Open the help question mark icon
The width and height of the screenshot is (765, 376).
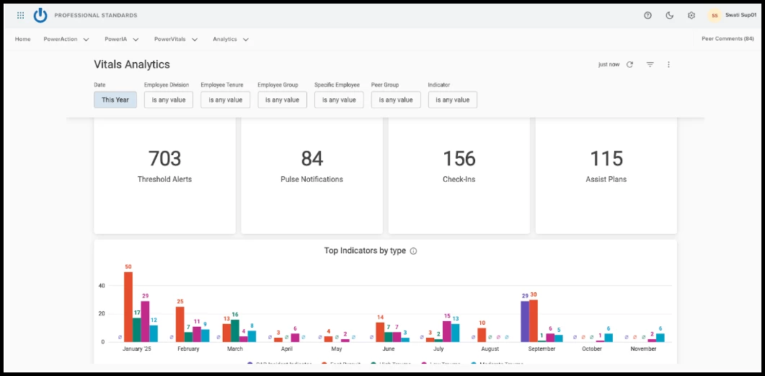(x=648, y=16)
